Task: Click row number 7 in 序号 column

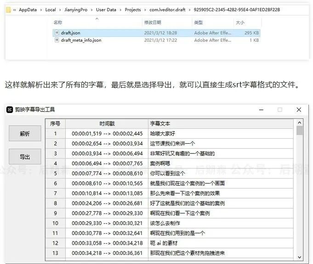Action: [55, 193]
